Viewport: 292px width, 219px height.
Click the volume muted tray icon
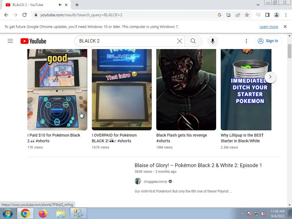tap(263, 214)
